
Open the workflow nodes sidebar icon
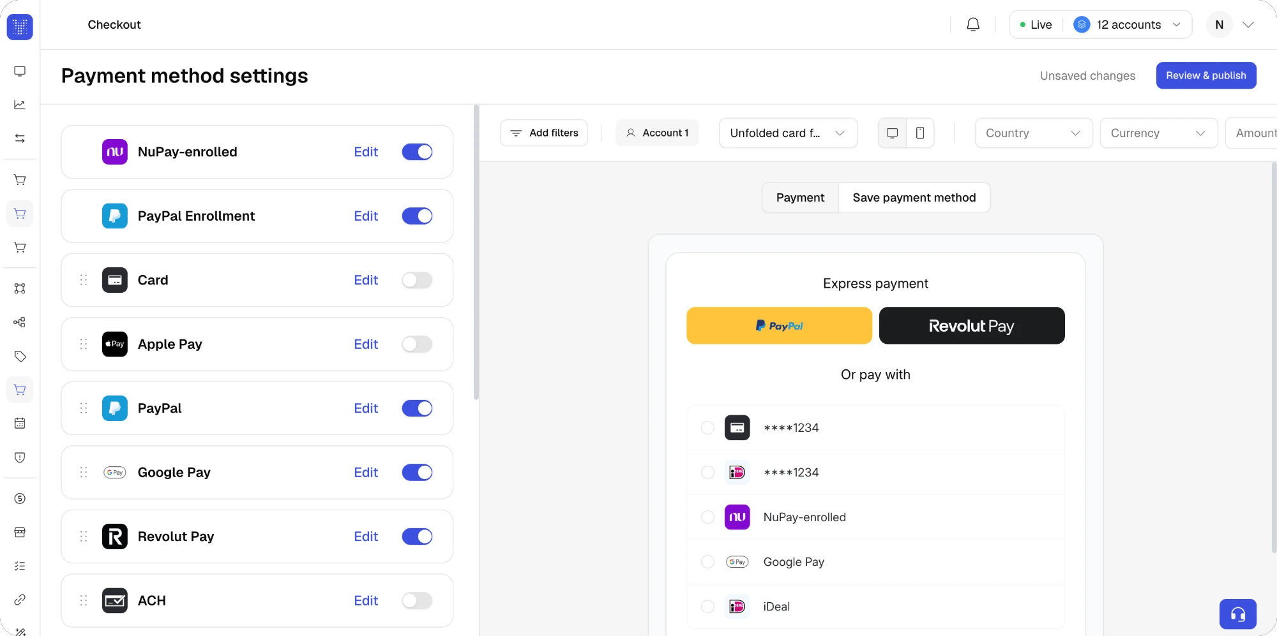(20, 322)
